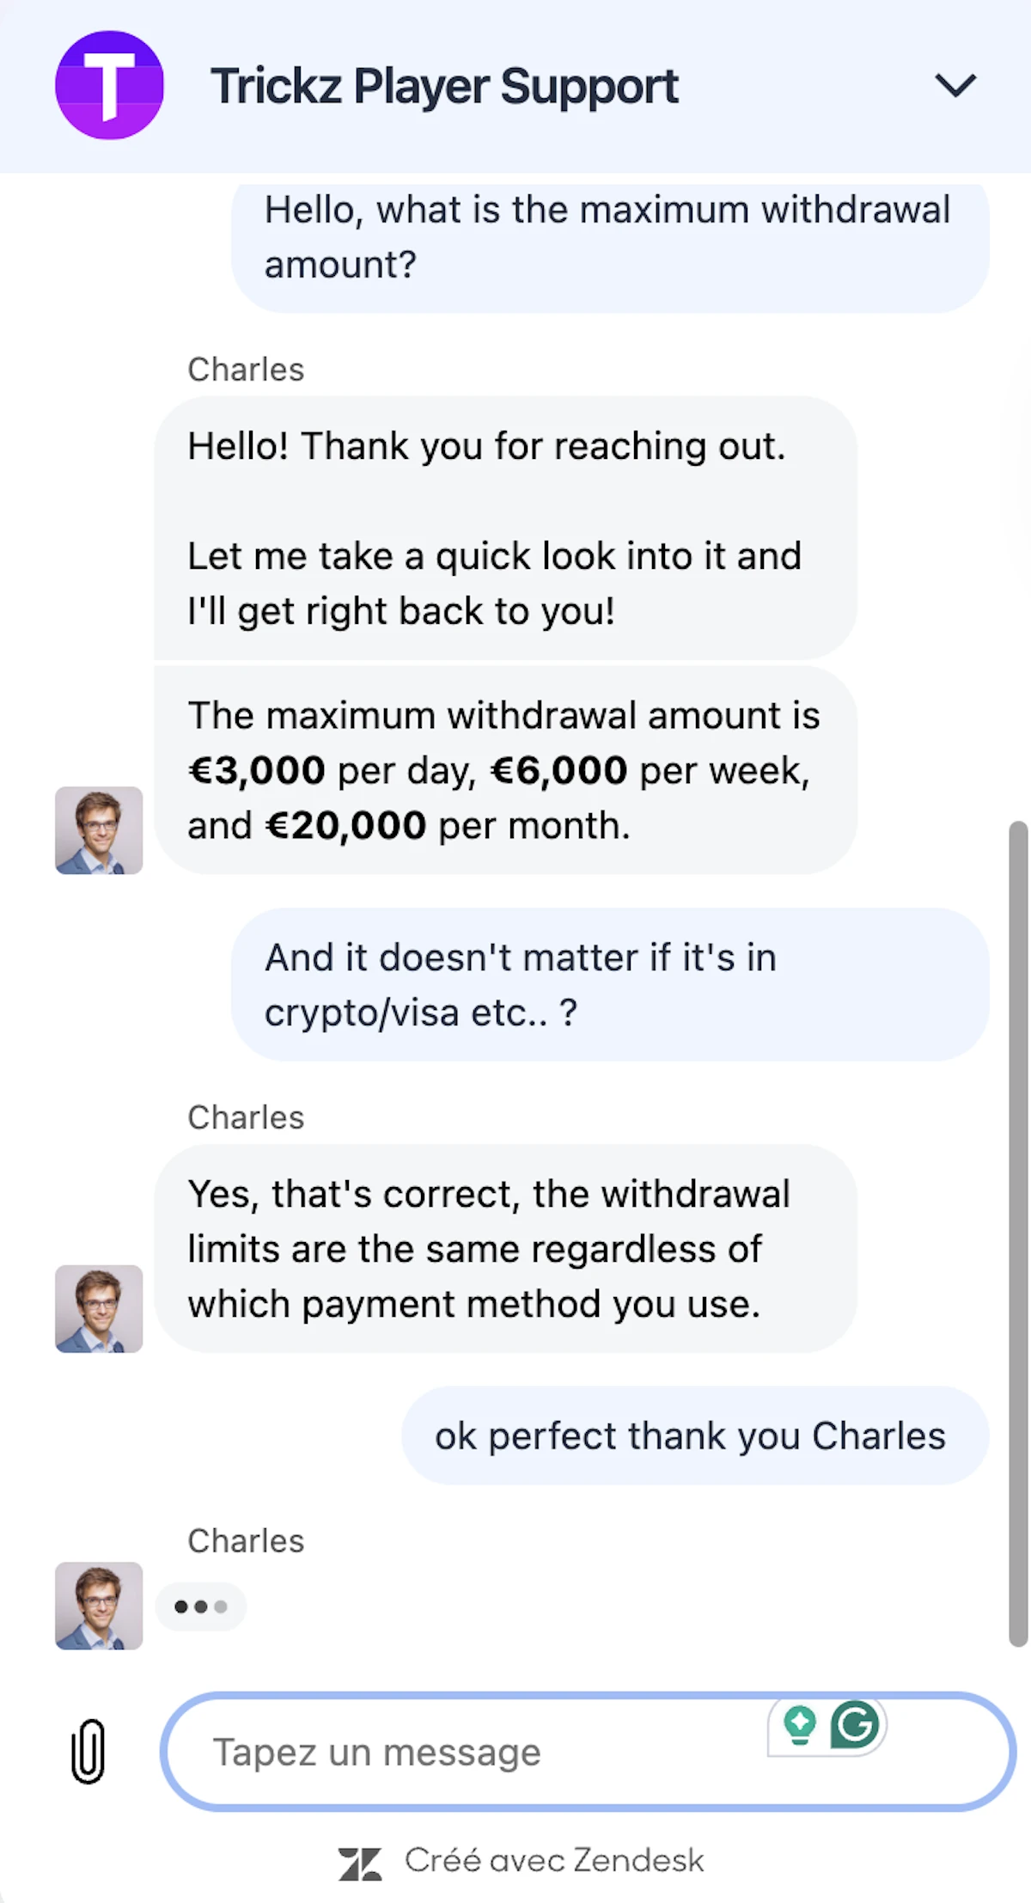1031x1903 pixels.
Task: Collapse chat with the header chevron
Action: tap(955, 85)
